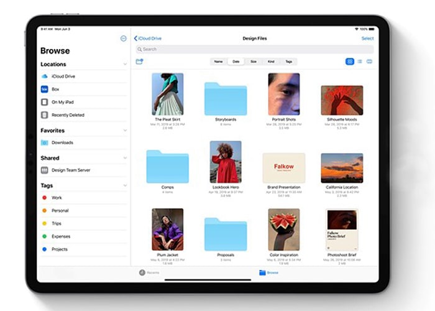Switch to list view
Viewport: 435px width, 311px height.
[360, 62]
